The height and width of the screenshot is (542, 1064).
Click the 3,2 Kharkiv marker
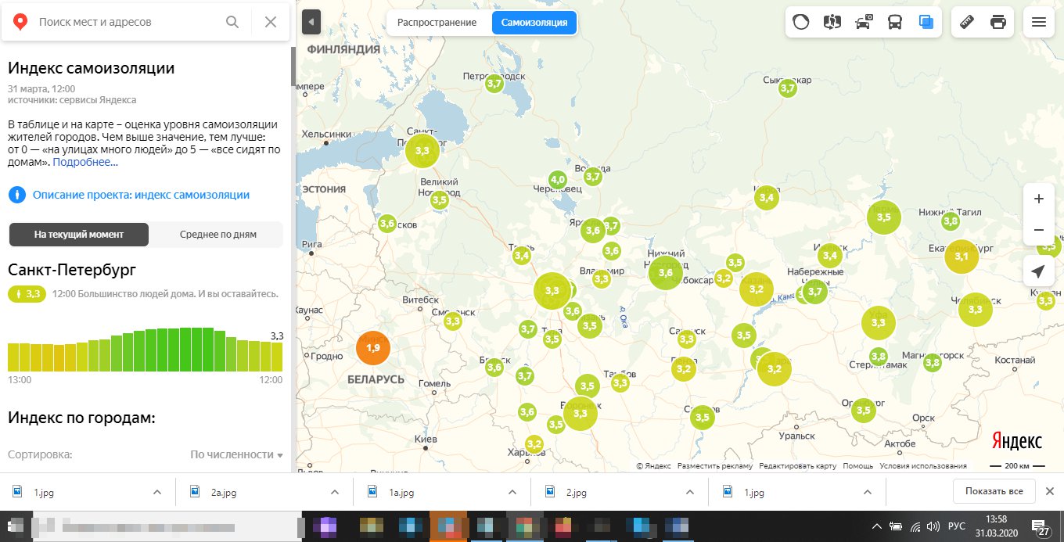tap(534, 444)
